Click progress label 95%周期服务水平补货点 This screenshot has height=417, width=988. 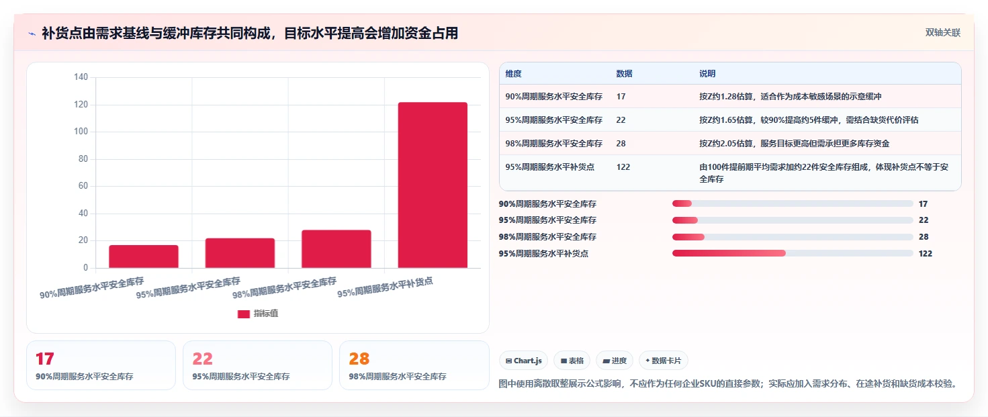click(543, 254)
